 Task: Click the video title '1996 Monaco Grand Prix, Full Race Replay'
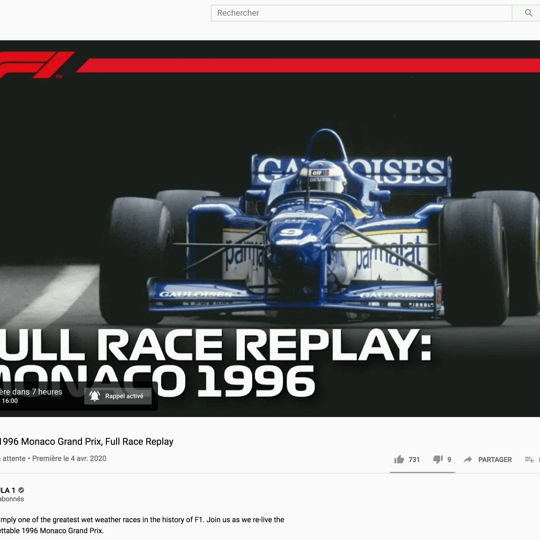[87, 442]
